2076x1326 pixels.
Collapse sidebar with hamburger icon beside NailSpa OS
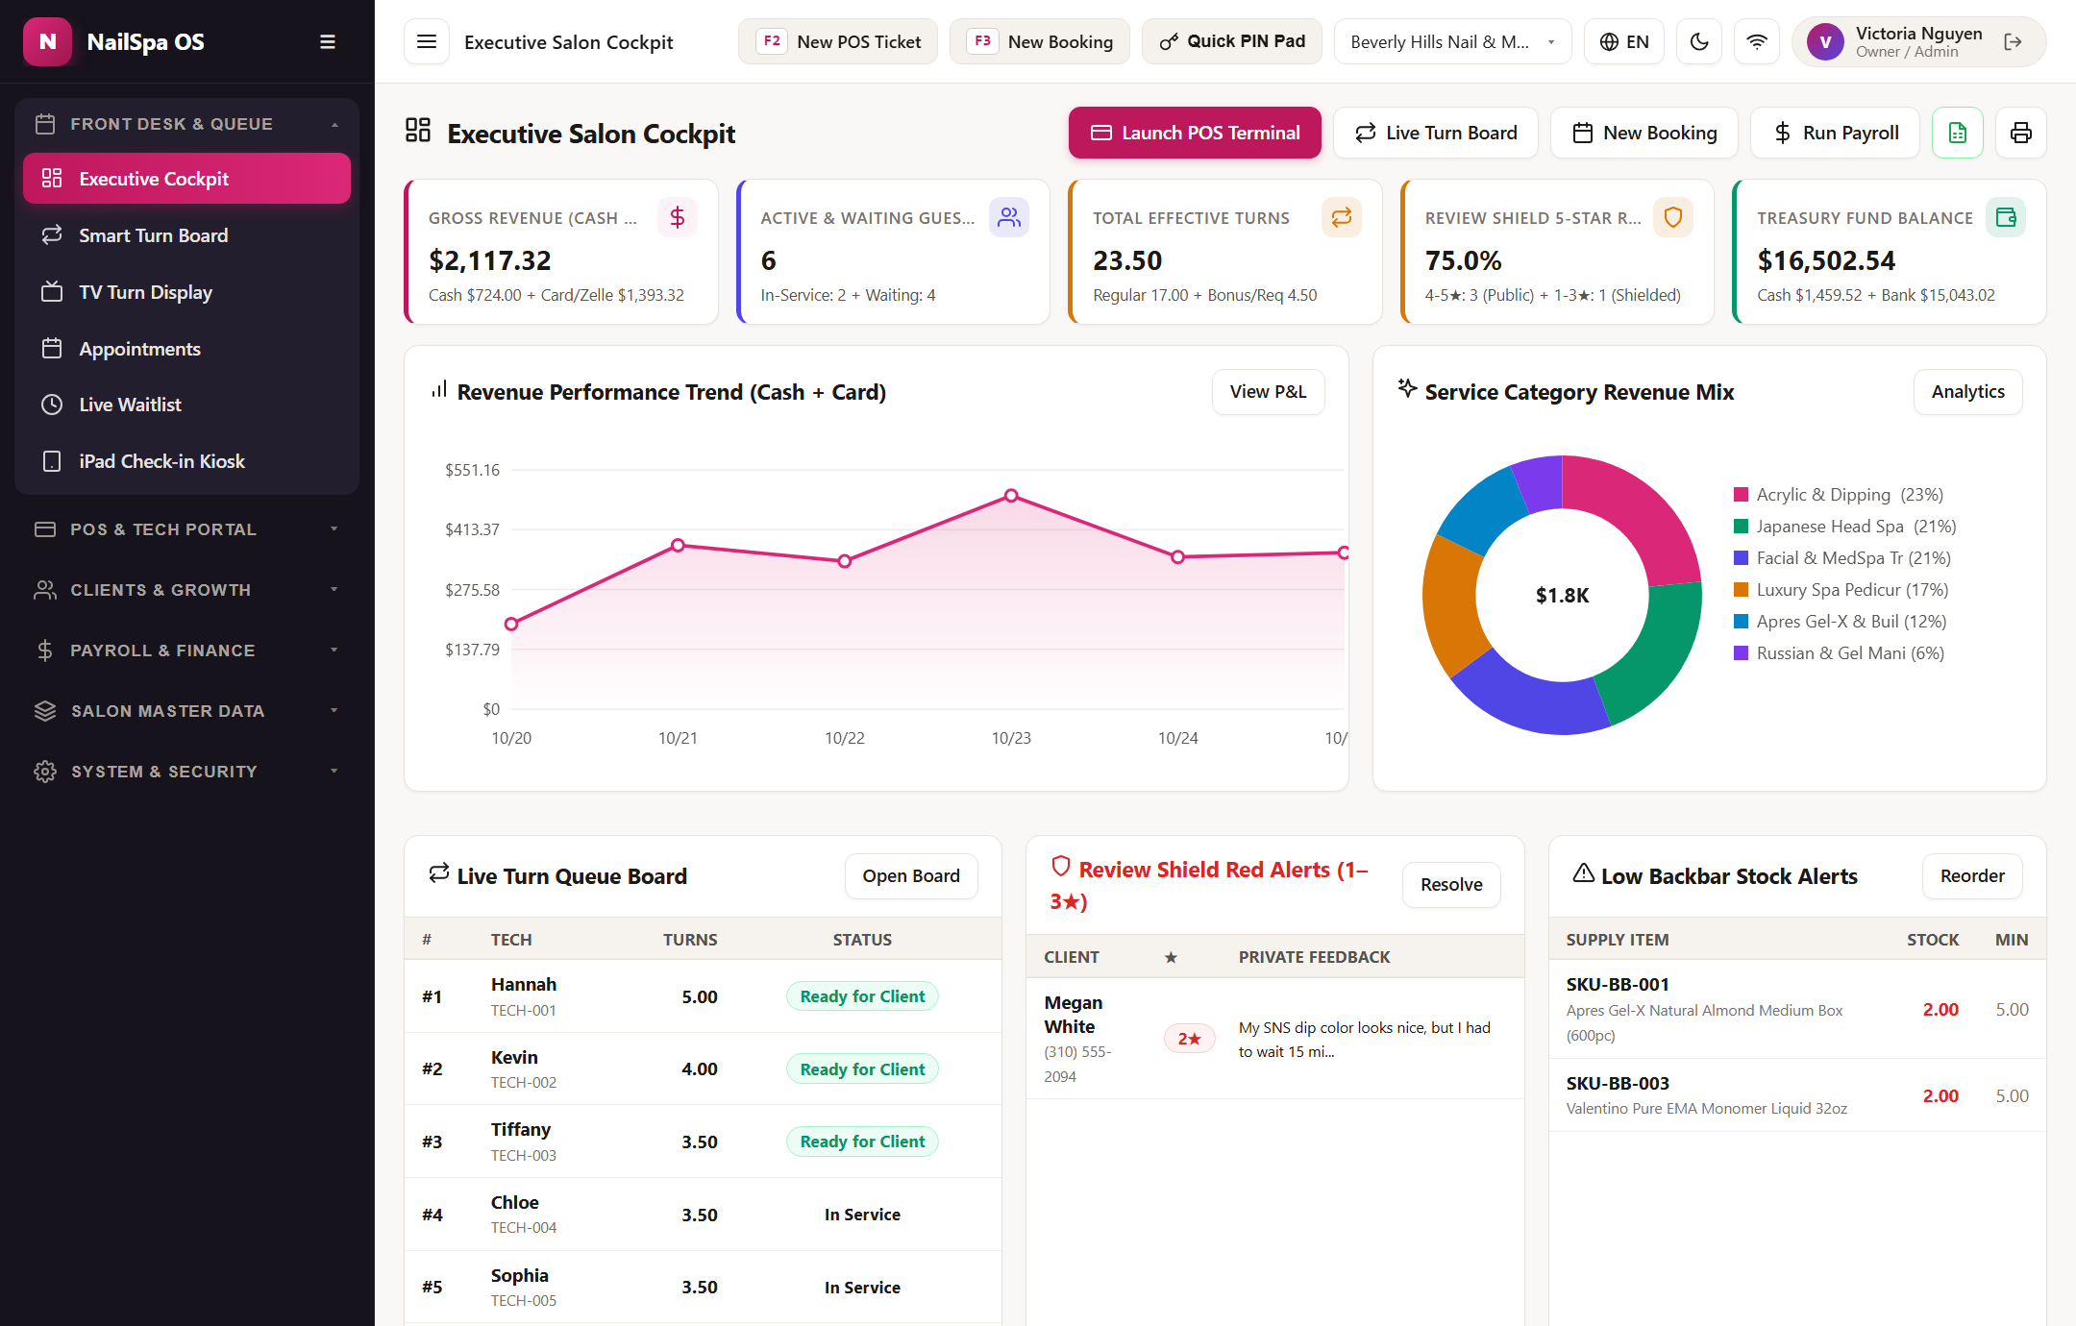coord(328,42)
